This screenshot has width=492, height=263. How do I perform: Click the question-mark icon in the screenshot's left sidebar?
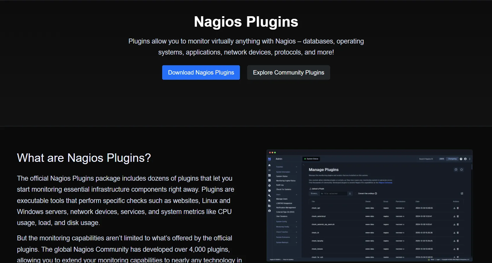[x=269, y=191]
